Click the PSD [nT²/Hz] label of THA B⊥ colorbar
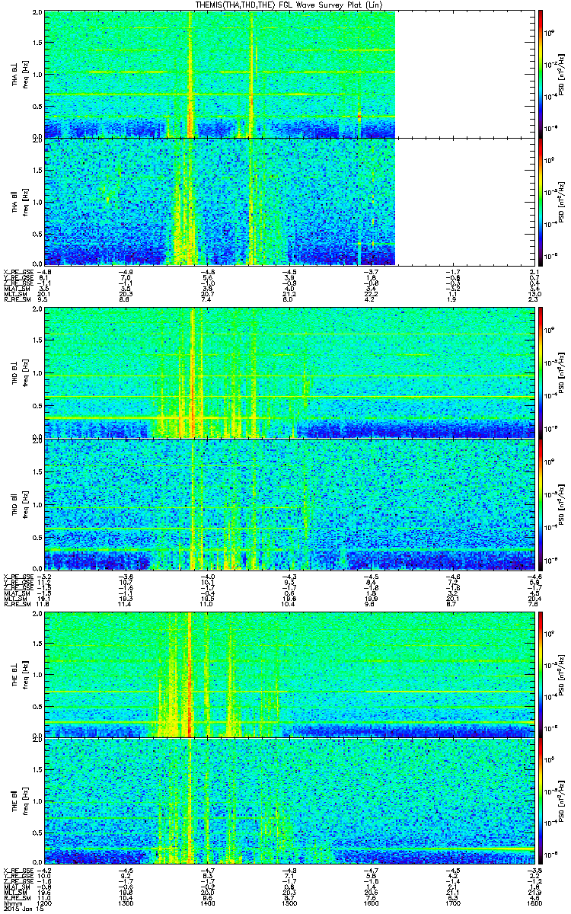 (x=562, y=73)
